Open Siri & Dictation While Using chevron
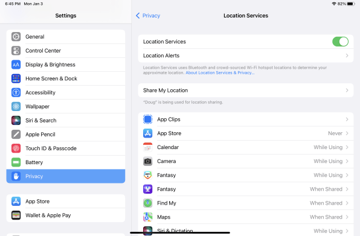Screen dimensions: 360x236 coord(347,231)
